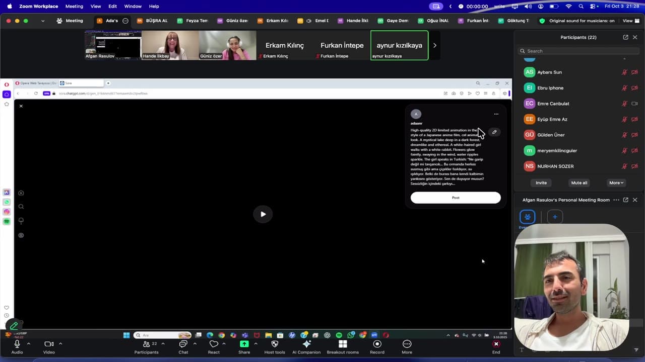Open the Meeting menu in the menu bar
The width and height of the screenshot is (645, 362).
74,7
